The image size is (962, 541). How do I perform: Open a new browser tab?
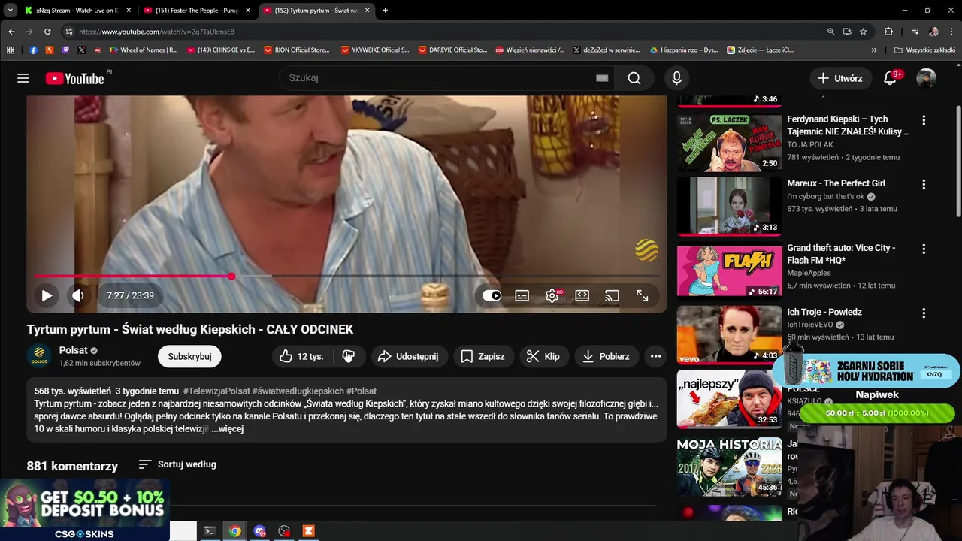click(385, 11)
